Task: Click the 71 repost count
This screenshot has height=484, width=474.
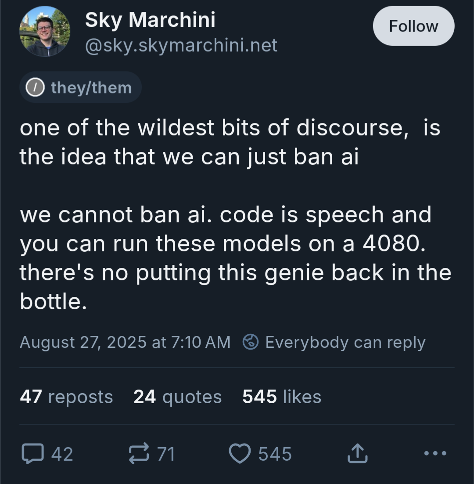Action: [166, 454]
